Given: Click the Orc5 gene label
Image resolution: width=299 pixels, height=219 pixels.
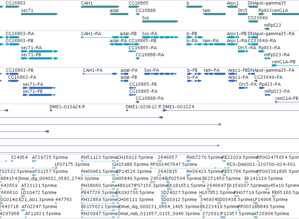Looking at the screenshot, I should (242, 10).
